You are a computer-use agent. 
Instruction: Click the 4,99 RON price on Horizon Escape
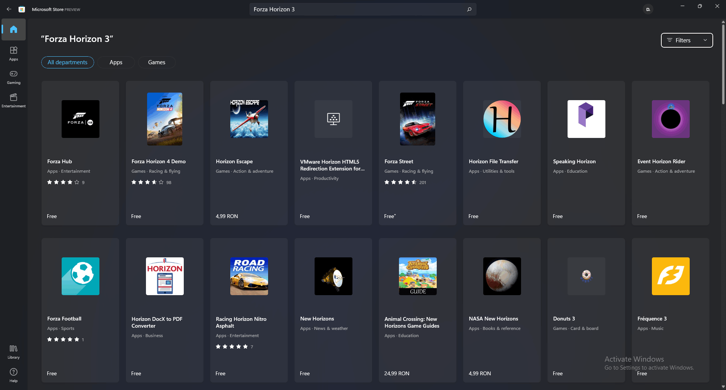[x=227, y=216]
